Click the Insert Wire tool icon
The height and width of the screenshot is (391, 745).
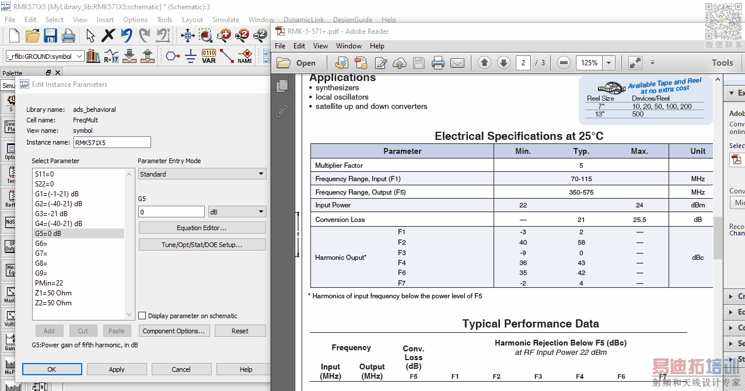click(x=226, y=57)
